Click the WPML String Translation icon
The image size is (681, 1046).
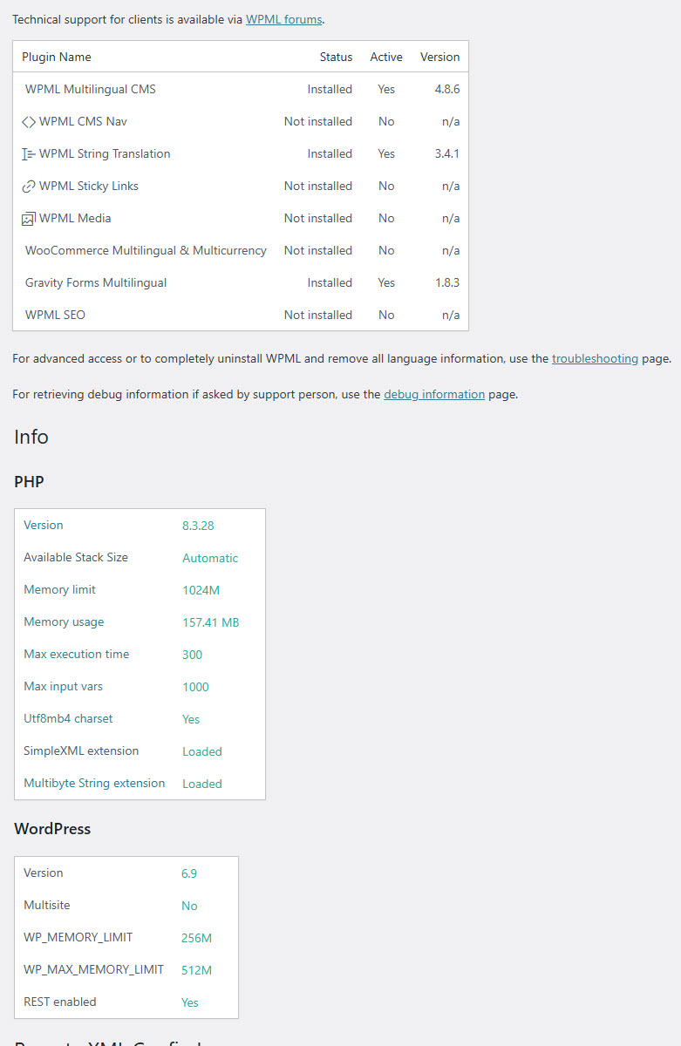(29, 154)
